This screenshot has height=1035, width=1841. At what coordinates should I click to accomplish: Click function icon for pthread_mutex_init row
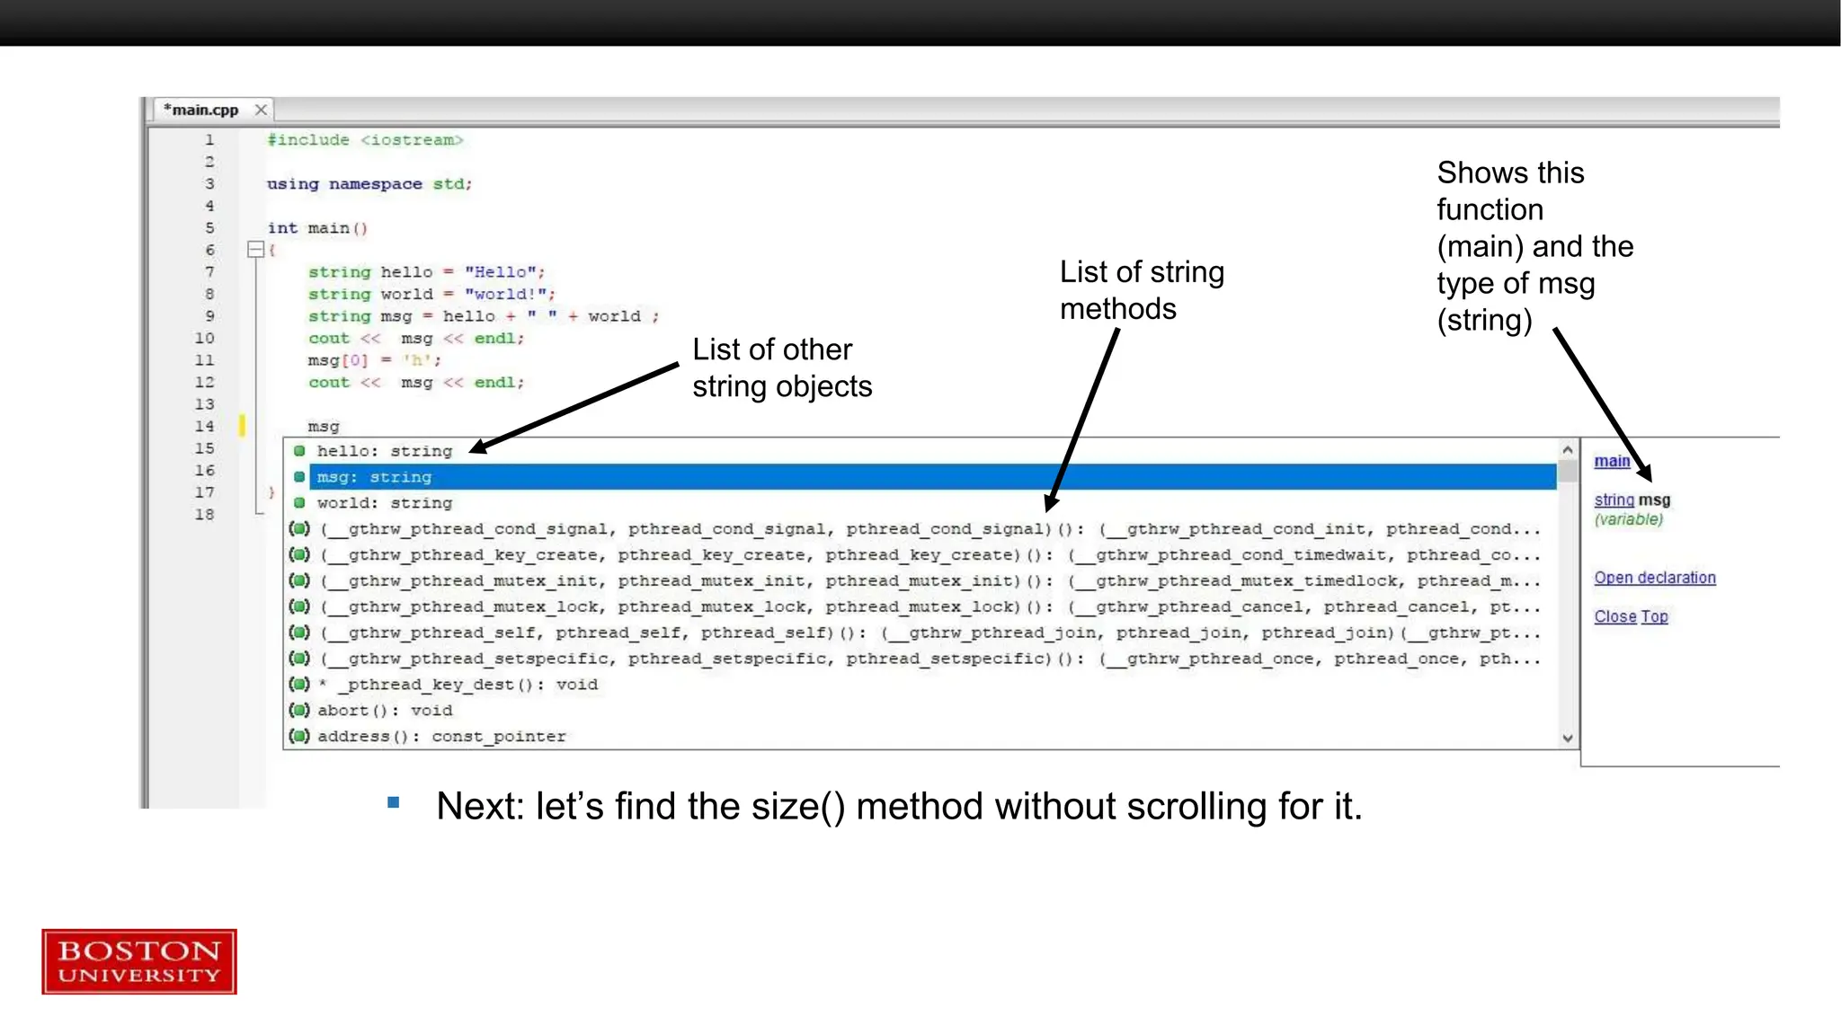[x=299, y=580]
